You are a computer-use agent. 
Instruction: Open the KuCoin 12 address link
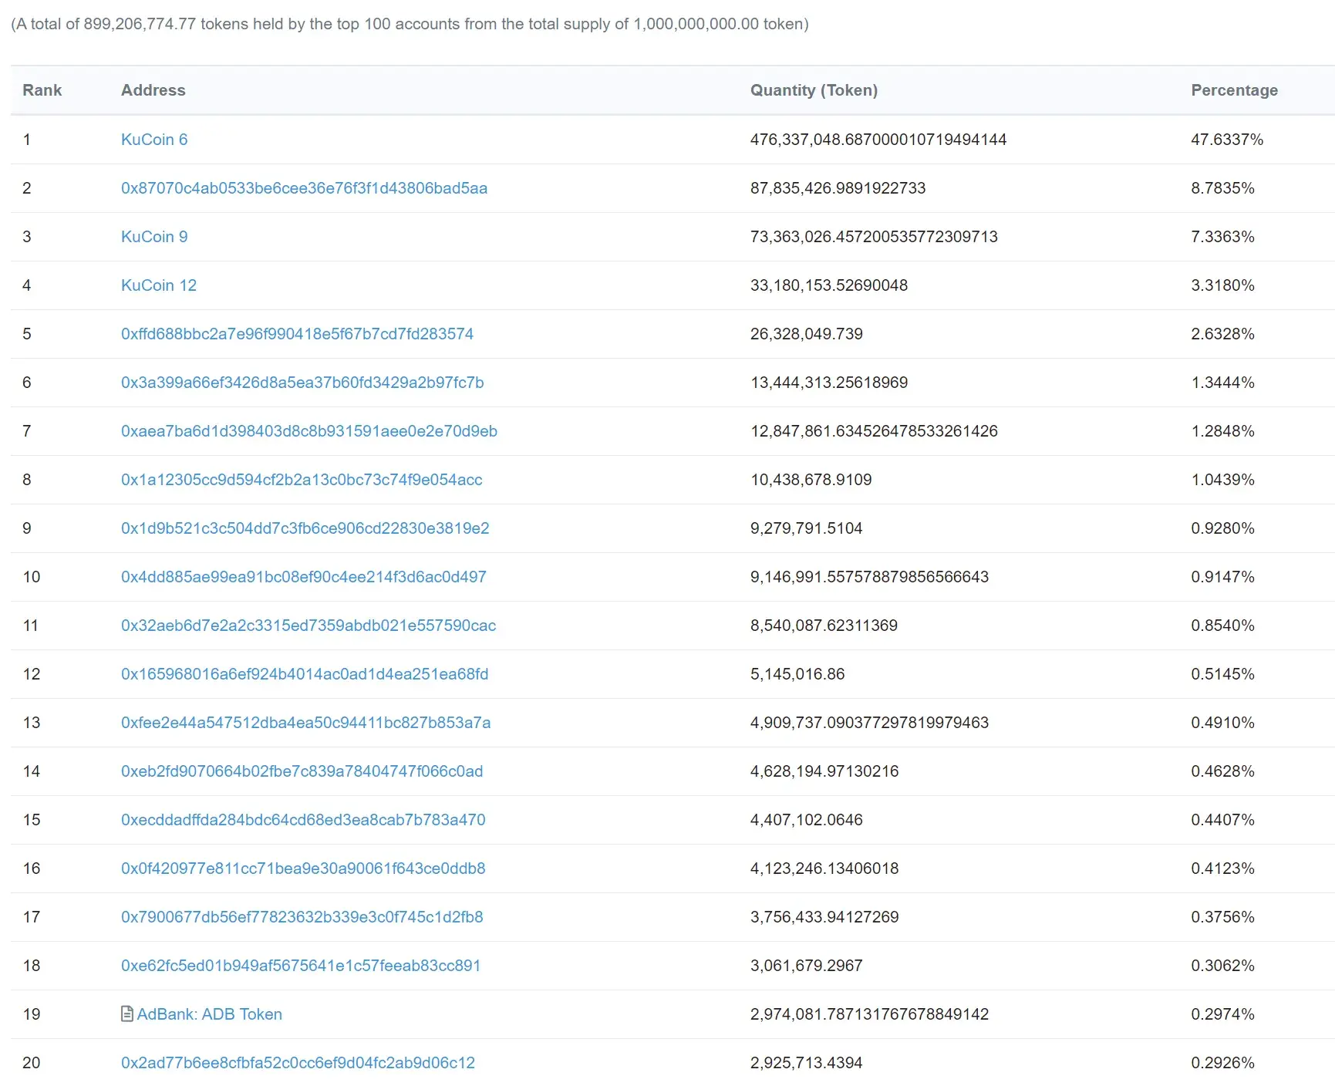[159, 285]
